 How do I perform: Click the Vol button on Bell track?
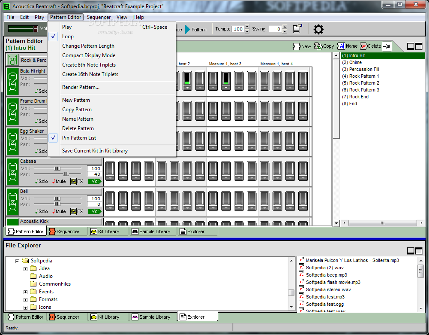pyautogui.click(x=95, y=211)
